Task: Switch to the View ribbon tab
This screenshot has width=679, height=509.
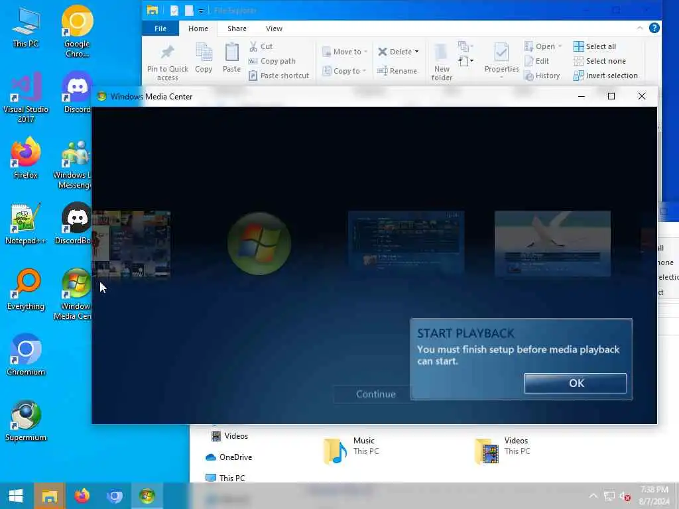Action: [274, 28]
